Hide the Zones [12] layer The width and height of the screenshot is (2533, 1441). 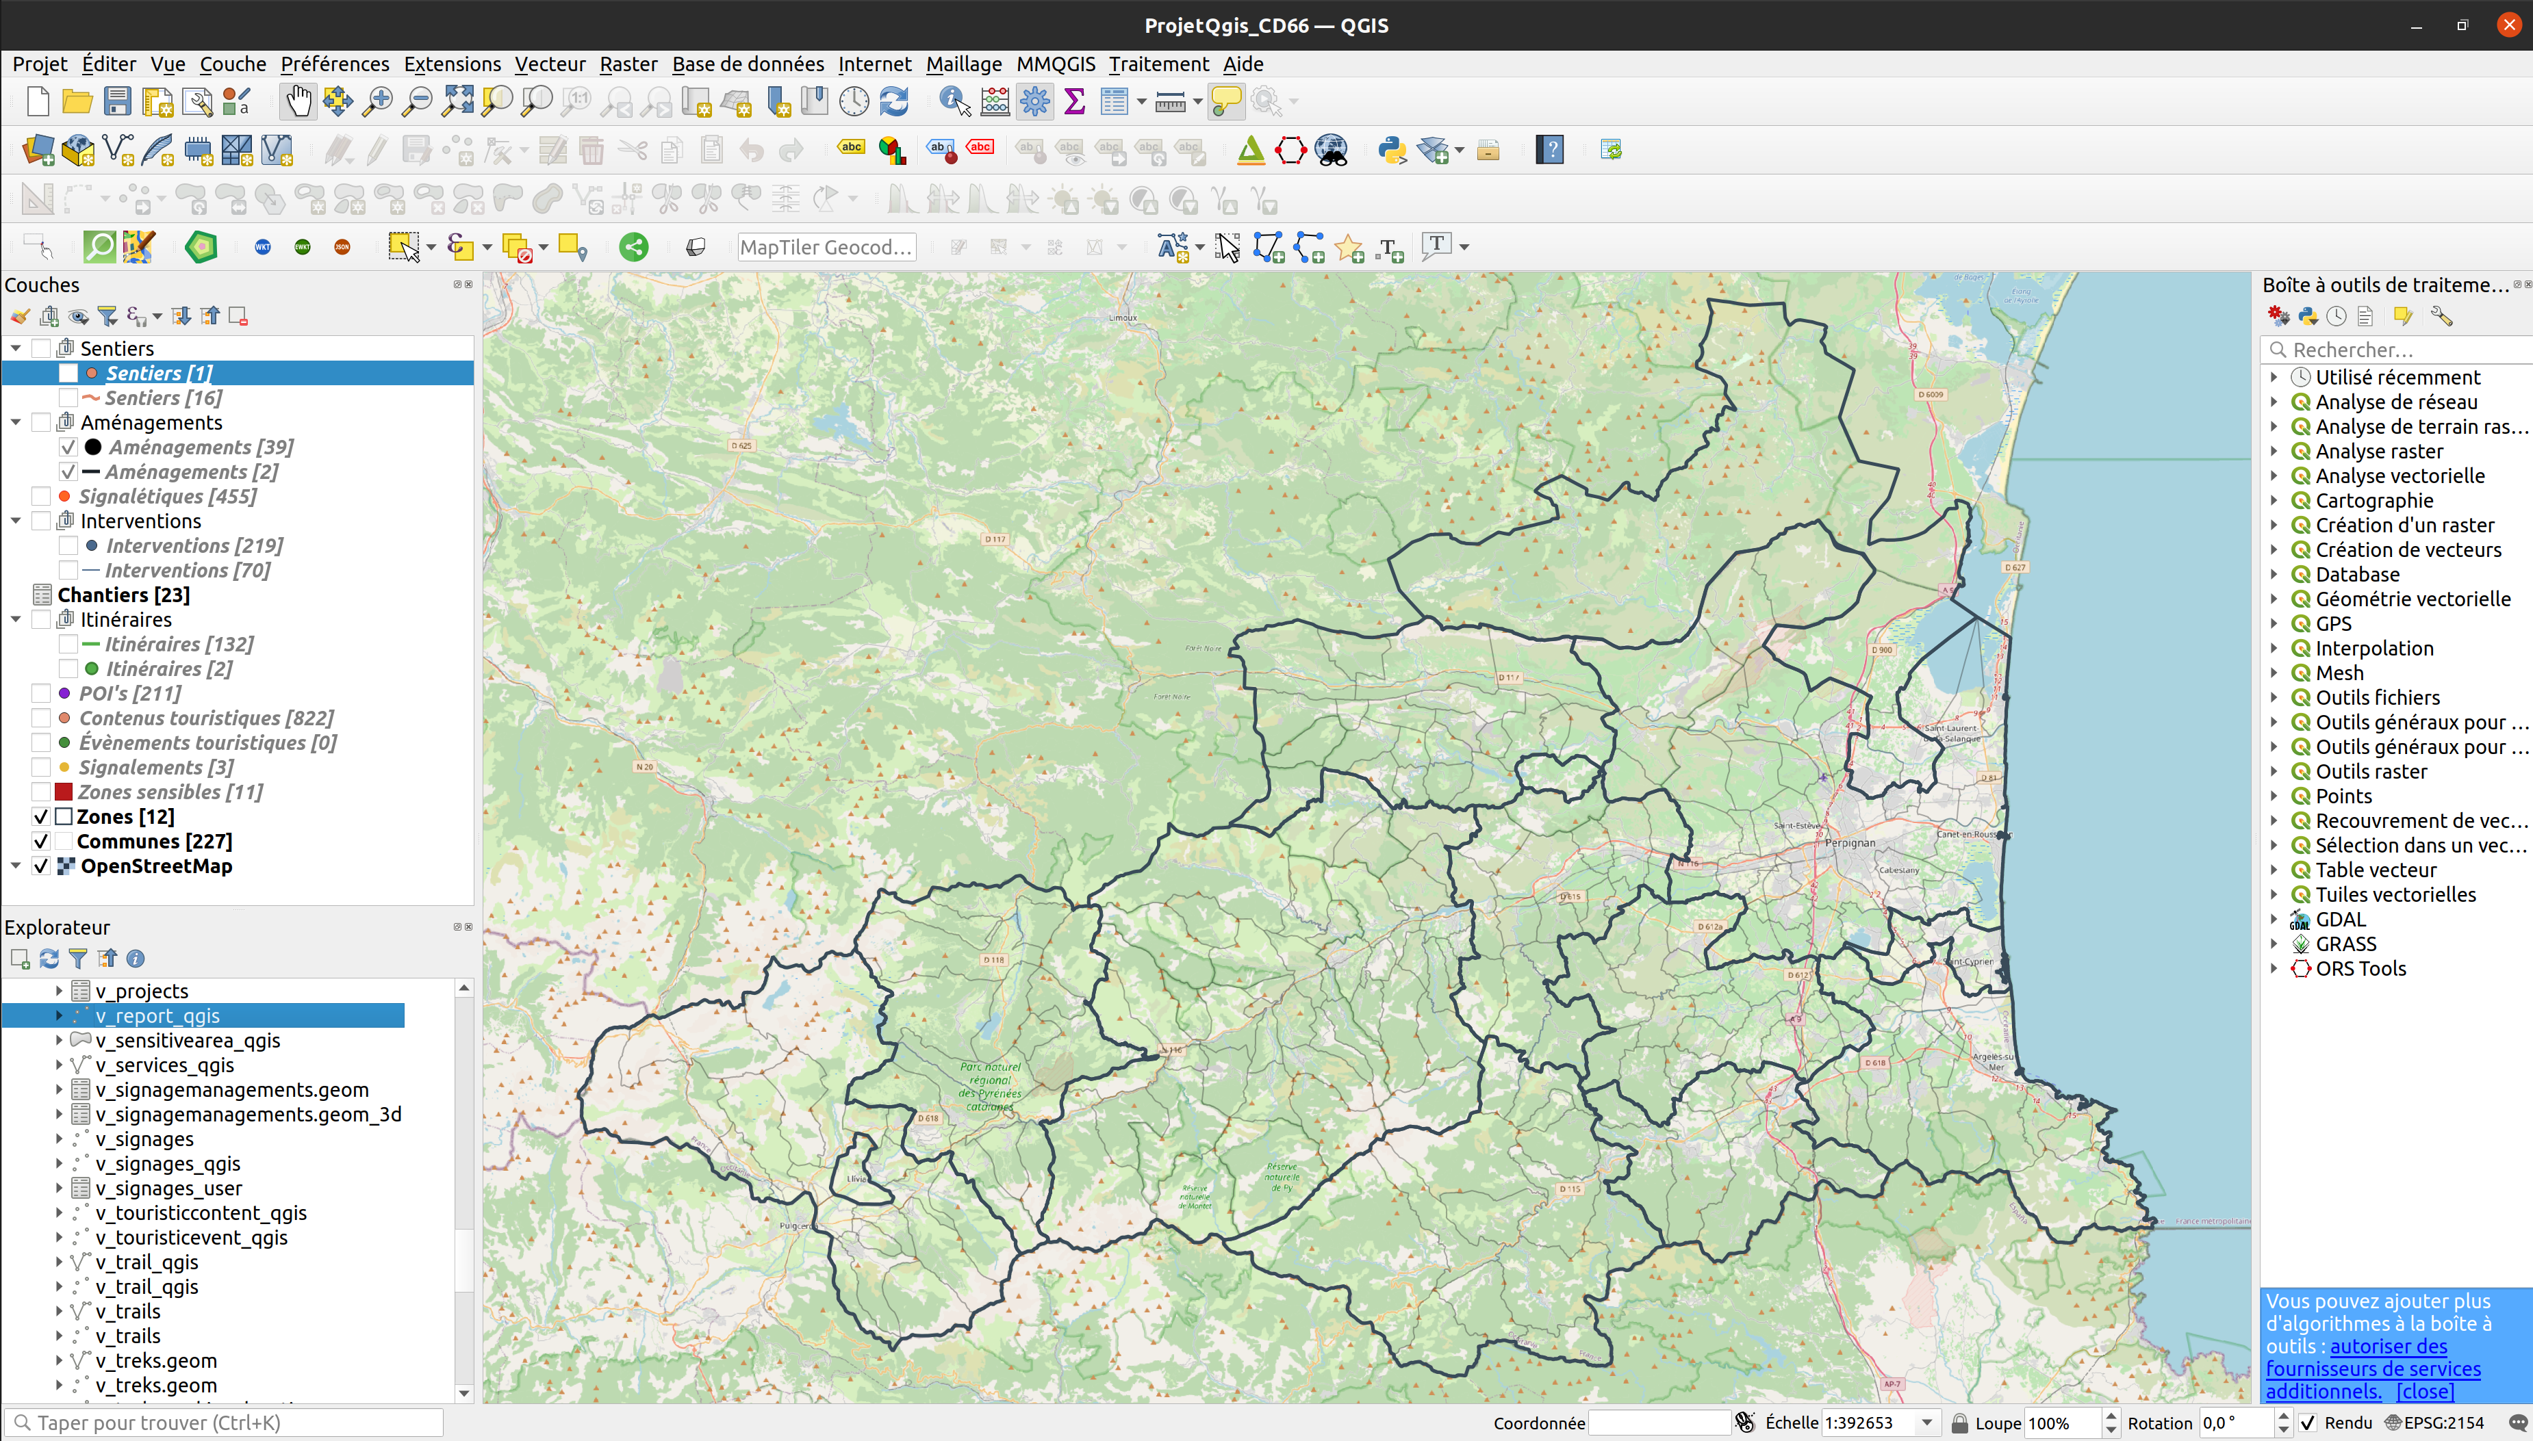pyautogui.click(x=40, y=816)
